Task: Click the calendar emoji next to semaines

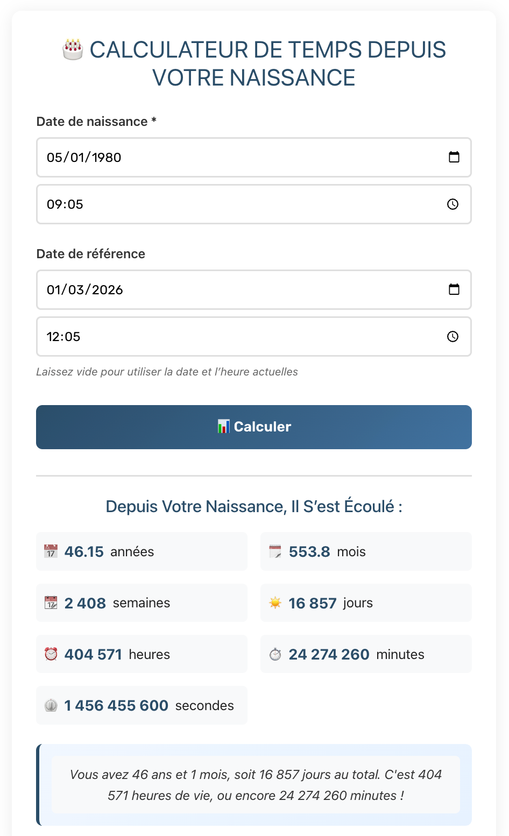Action: click(50, 603)
